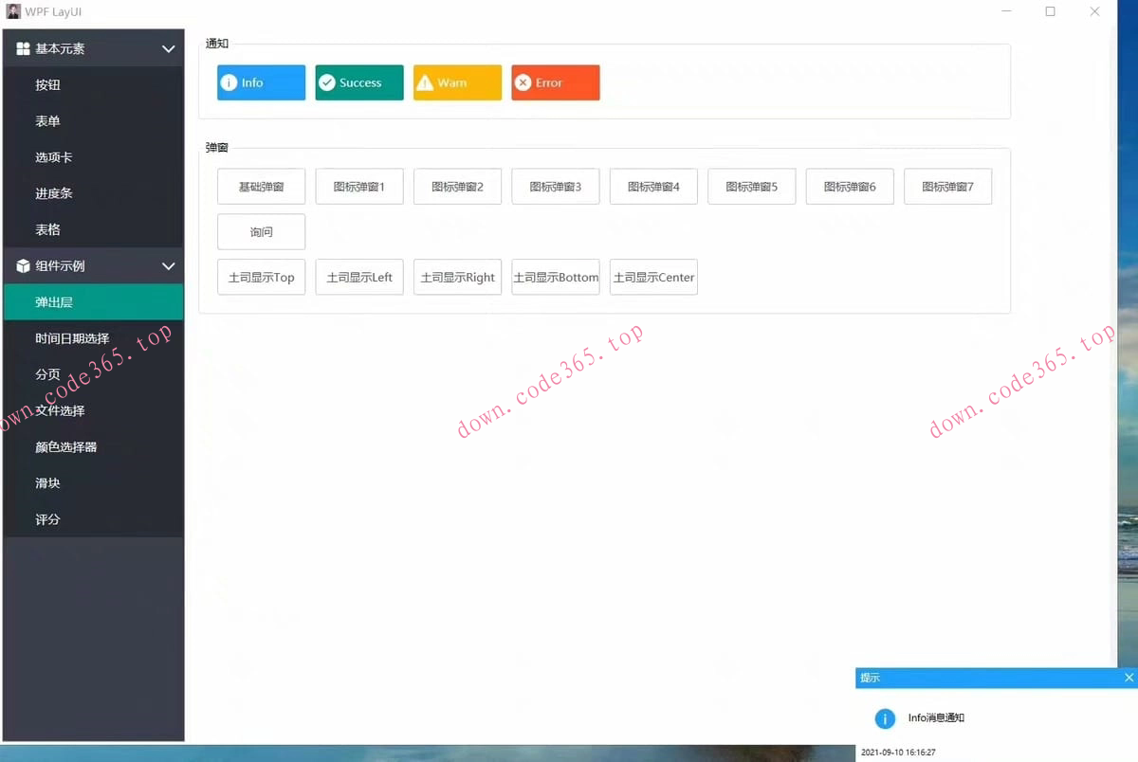
Task: Click the 土司显示Center button
Action: (x=653, y=277)
